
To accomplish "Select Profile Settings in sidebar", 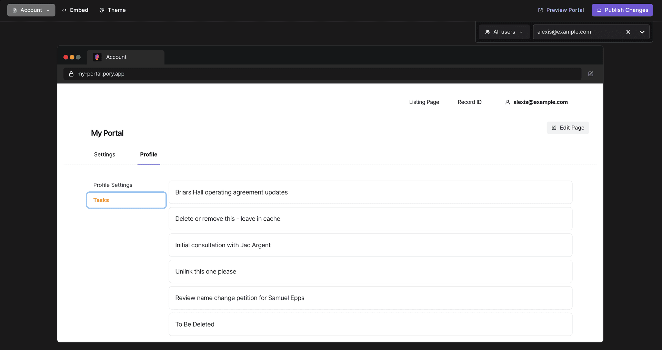I will point(113,185).
